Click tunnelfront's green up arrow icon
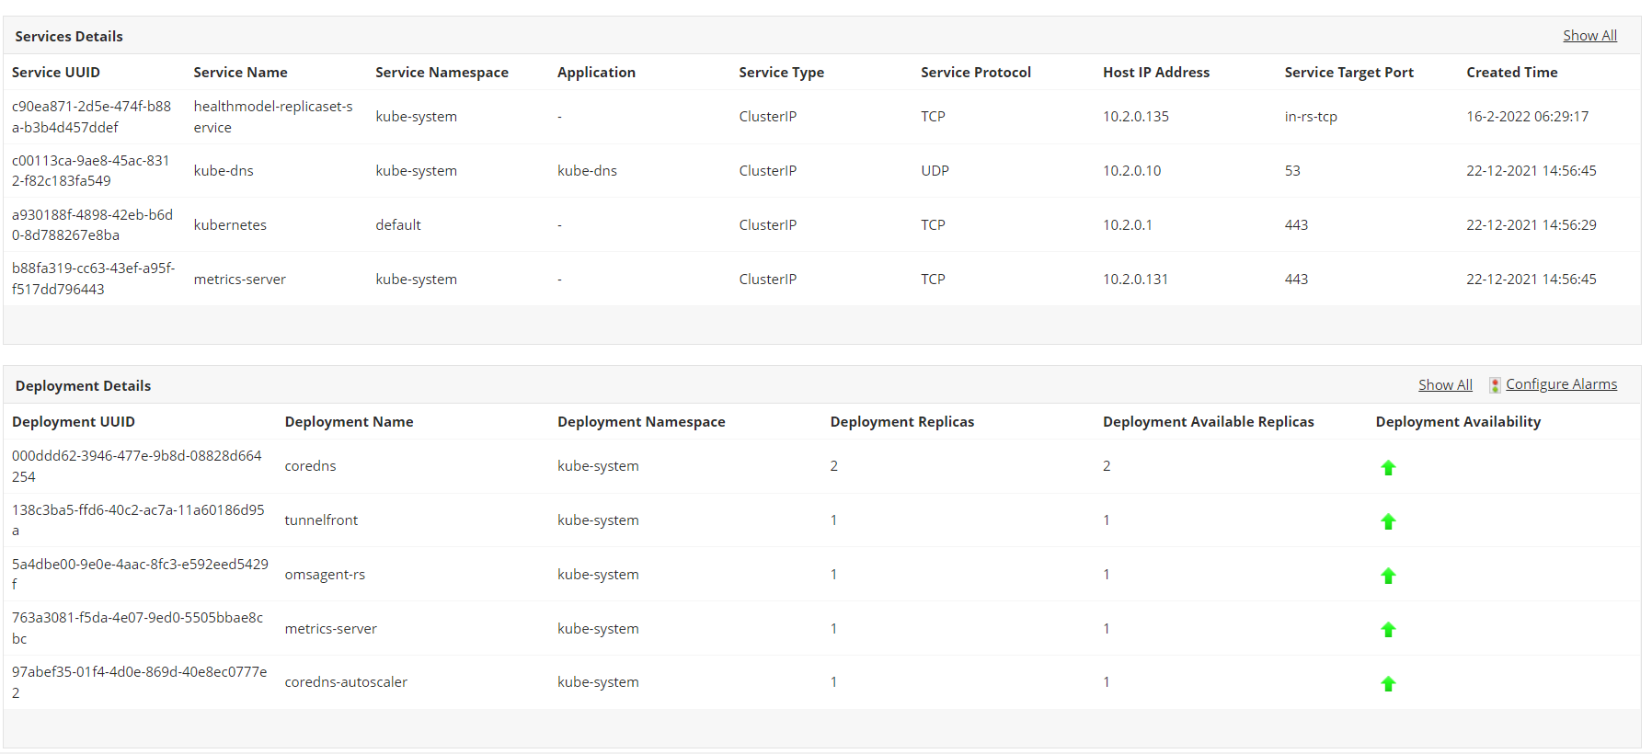Screen dimensions: 1652x754 pyautogui.click(x=1388, y=521)
